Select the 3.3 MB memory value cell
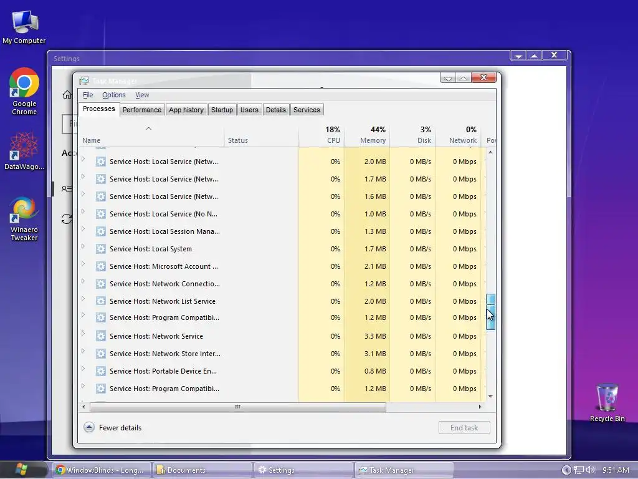638x479 pixels. coord(367,336)
